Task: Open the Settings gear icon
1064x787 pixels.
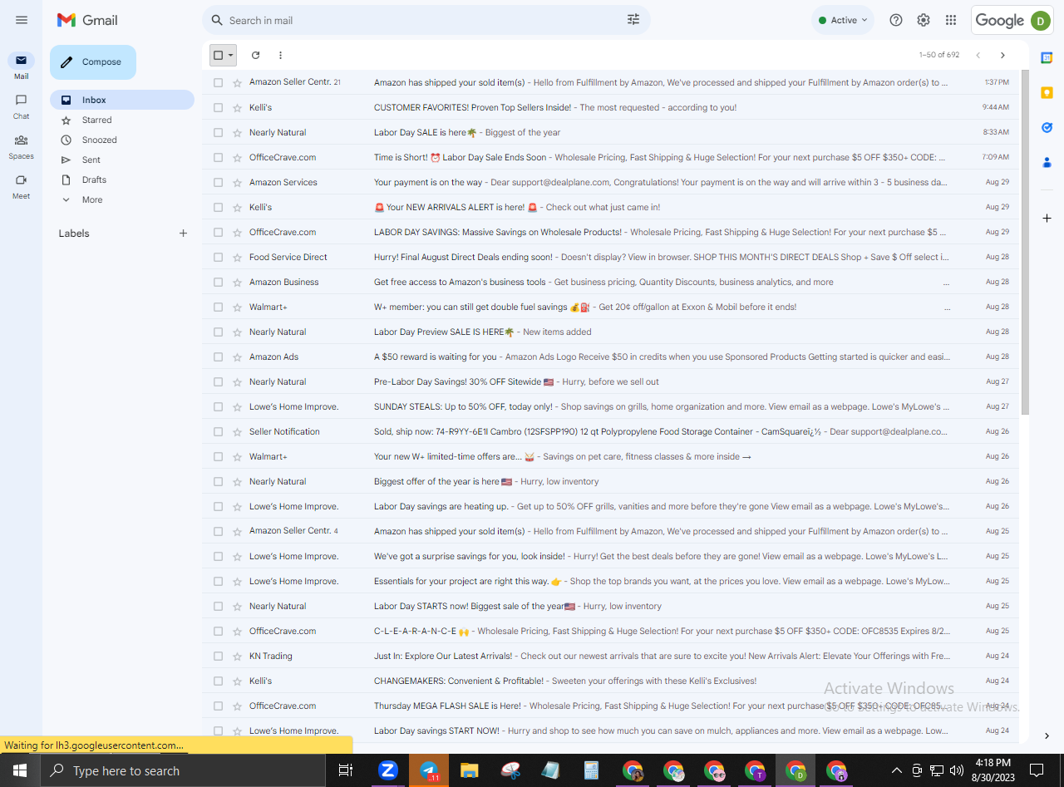Action: 924,20
